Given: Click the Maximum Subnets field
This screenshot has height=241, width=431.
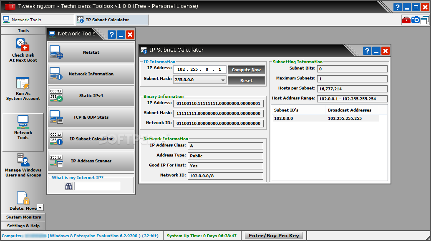Looking at the screenshot, I should (352, 79).
